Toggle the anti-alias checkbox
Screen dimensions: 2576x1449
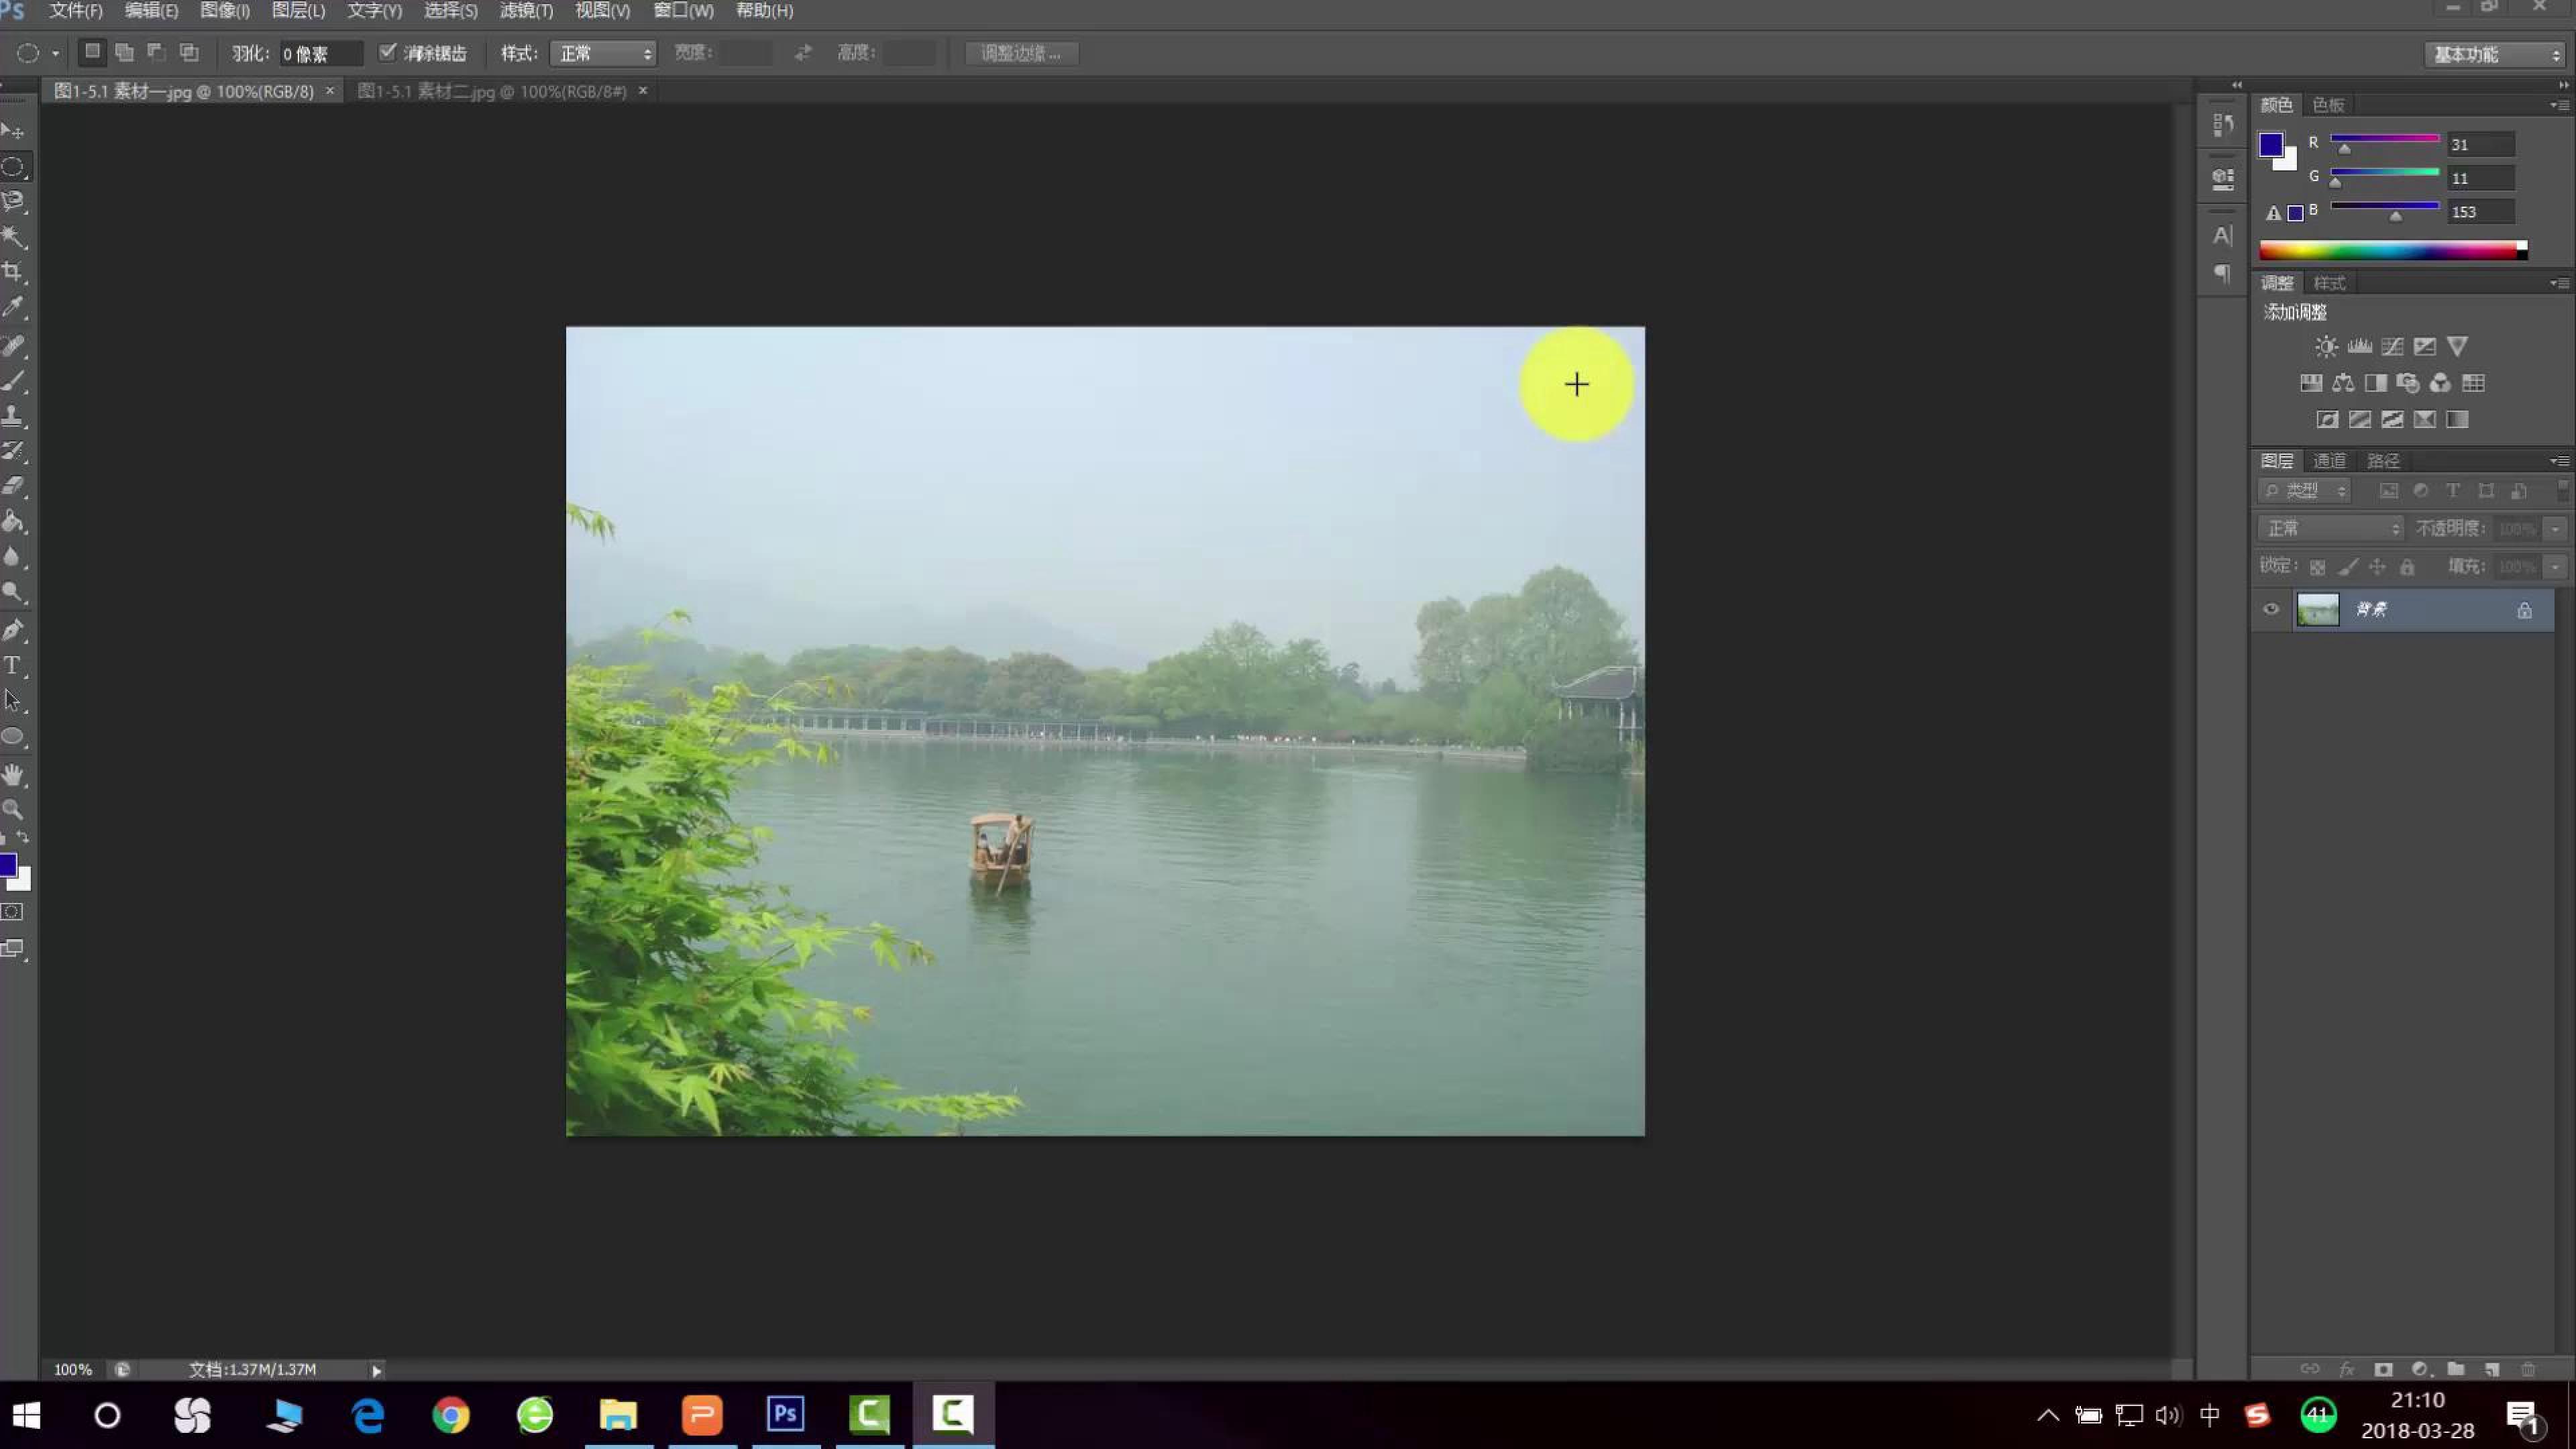388,52
